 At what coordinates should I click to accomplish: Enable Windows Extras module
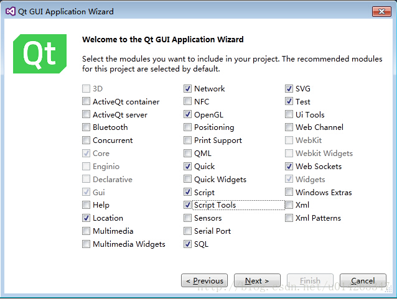(x=289, y=192)
